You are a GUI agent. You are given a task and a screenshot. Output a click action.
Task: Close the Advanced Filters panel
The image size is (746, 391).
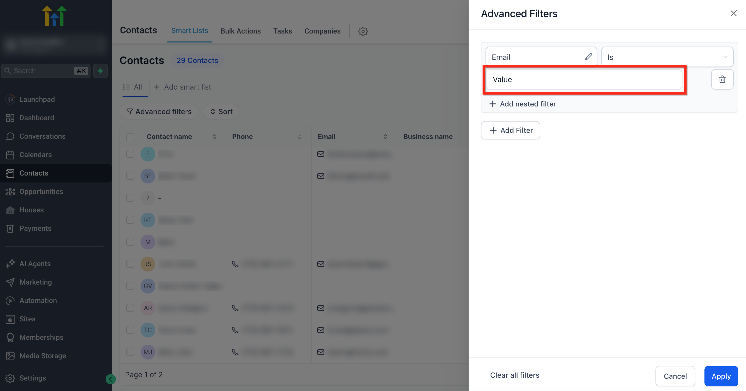[733, 14]
